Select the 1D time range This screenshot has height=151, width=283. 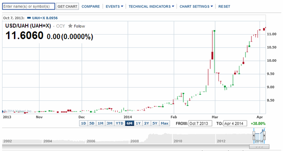point(84,123)
